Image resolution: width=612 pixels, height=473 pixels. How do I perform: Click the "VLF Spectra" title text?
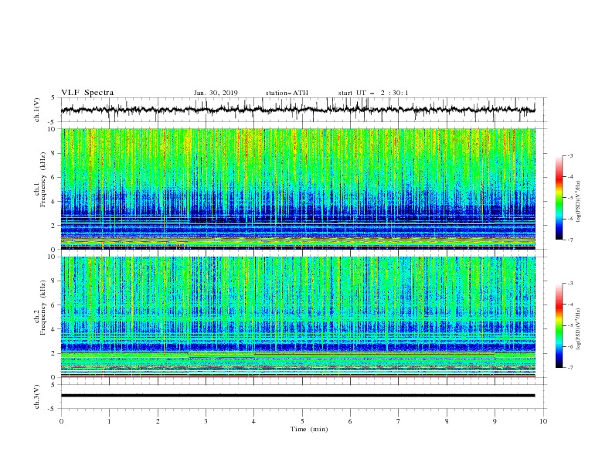pos(87,93)
